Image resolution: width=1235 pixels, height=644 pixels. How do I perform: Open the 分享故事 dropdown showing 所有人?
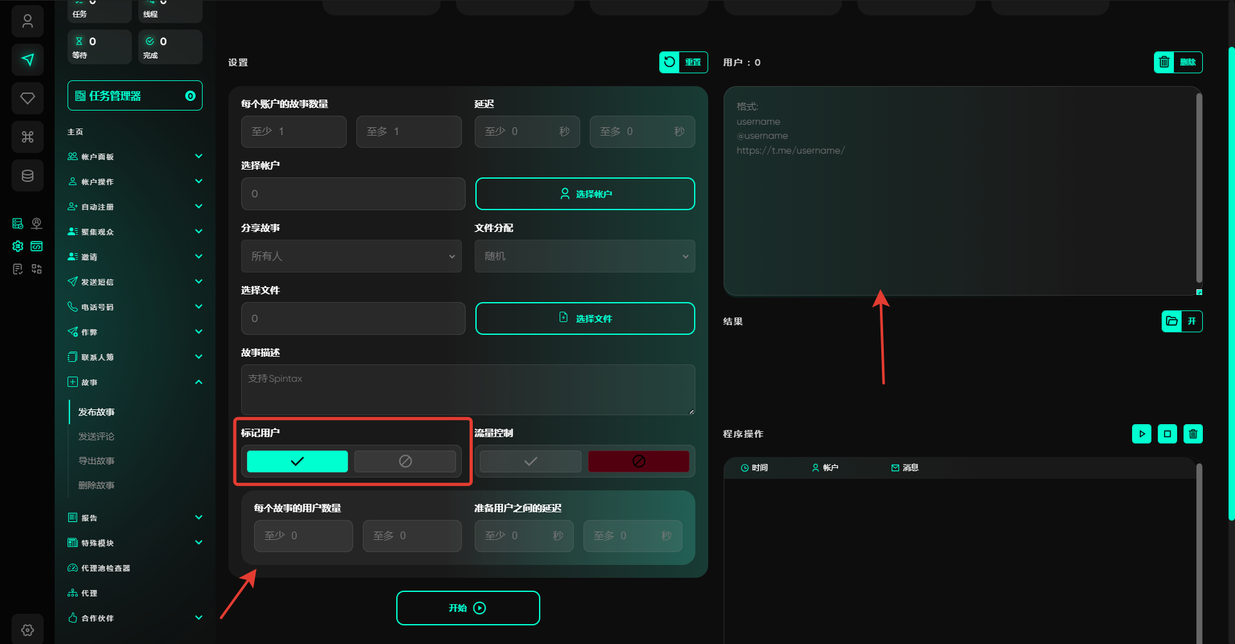tap(351, 256)
